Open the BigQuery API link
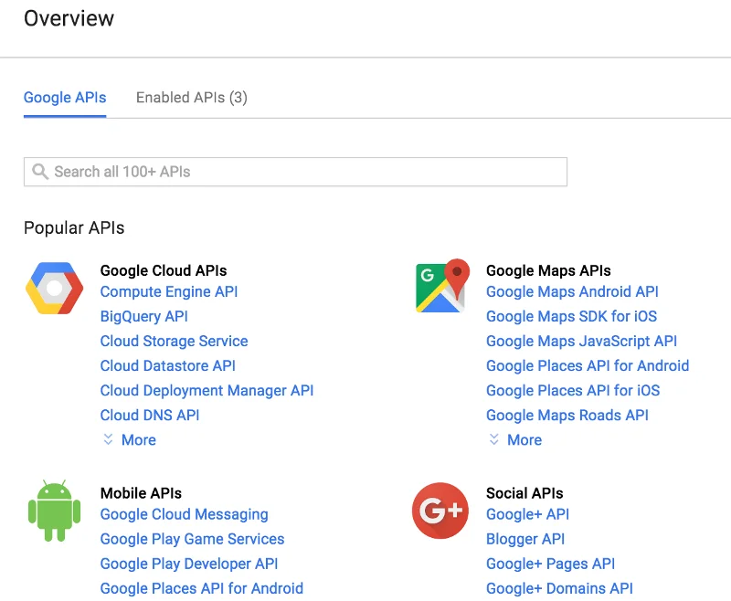Viewport: 731px width, 601px height. coord(144,316)
